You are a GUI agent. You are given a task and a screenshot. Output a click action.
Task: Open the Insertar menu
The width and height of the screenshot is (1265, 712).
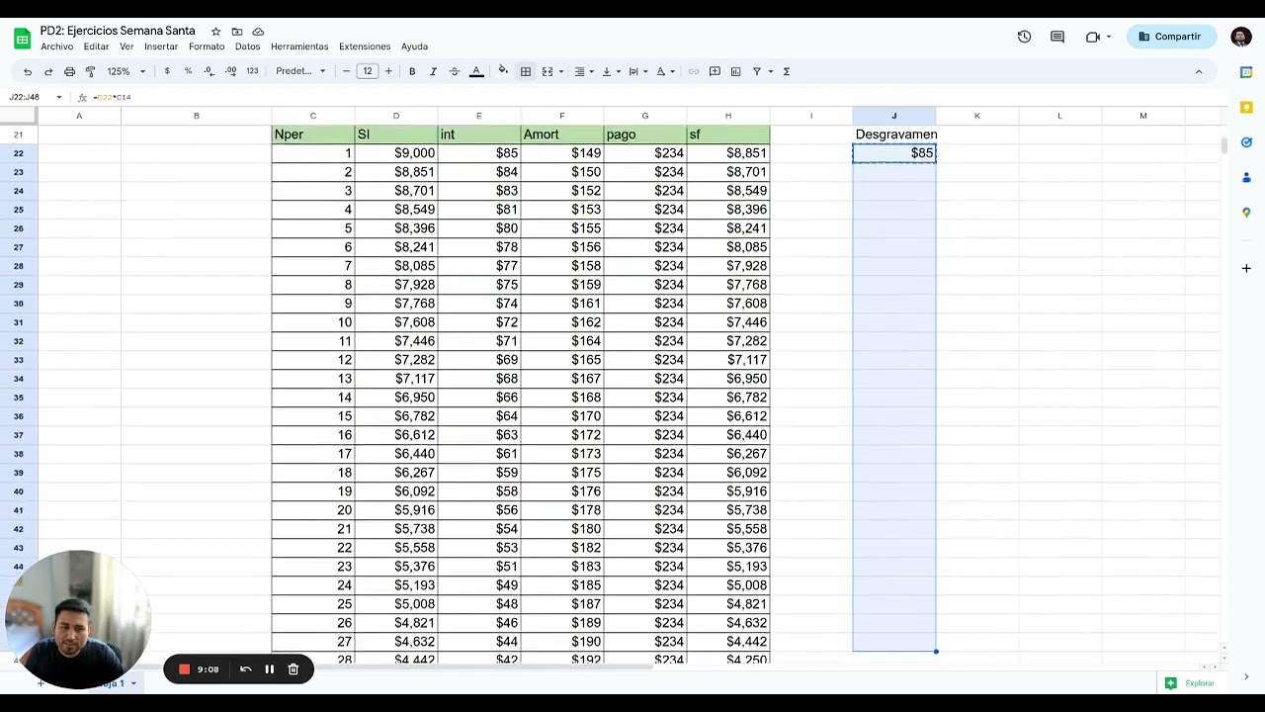click(161, 46)
